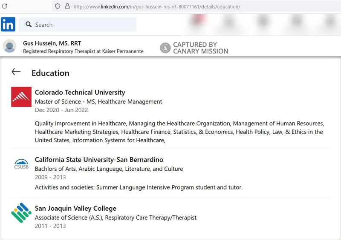Go to LinkedIn home via the logo
341x240 pixels.
click(x=8, y=24)
